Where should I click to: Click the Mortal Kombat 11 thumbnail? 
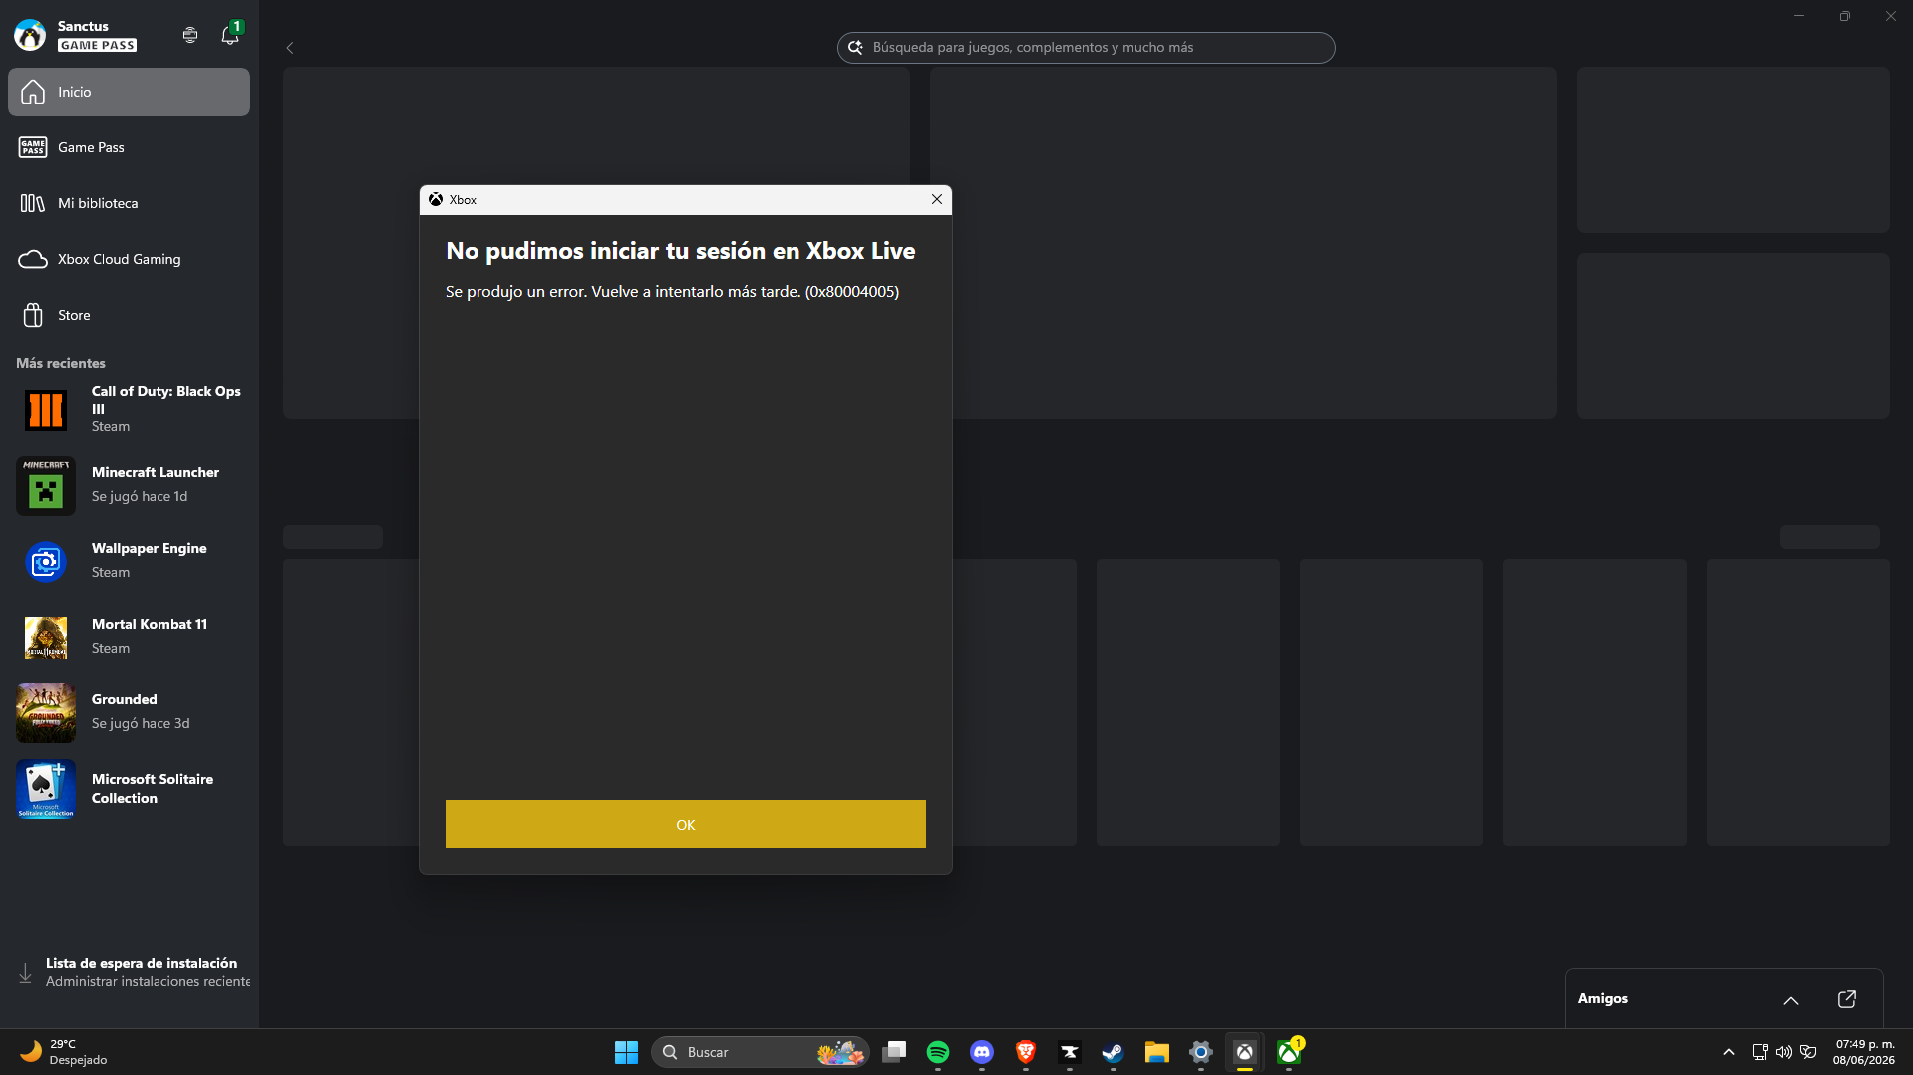point(46,638)
